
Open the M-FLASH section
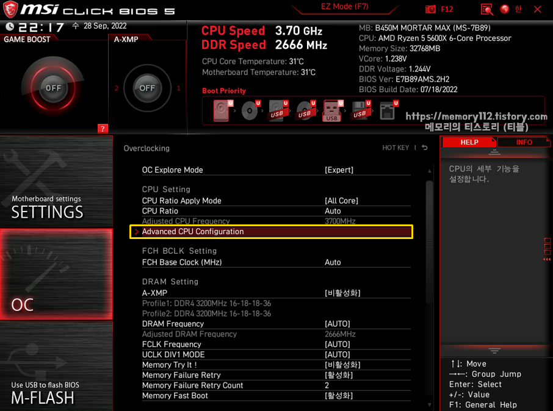tap(56, 366)
